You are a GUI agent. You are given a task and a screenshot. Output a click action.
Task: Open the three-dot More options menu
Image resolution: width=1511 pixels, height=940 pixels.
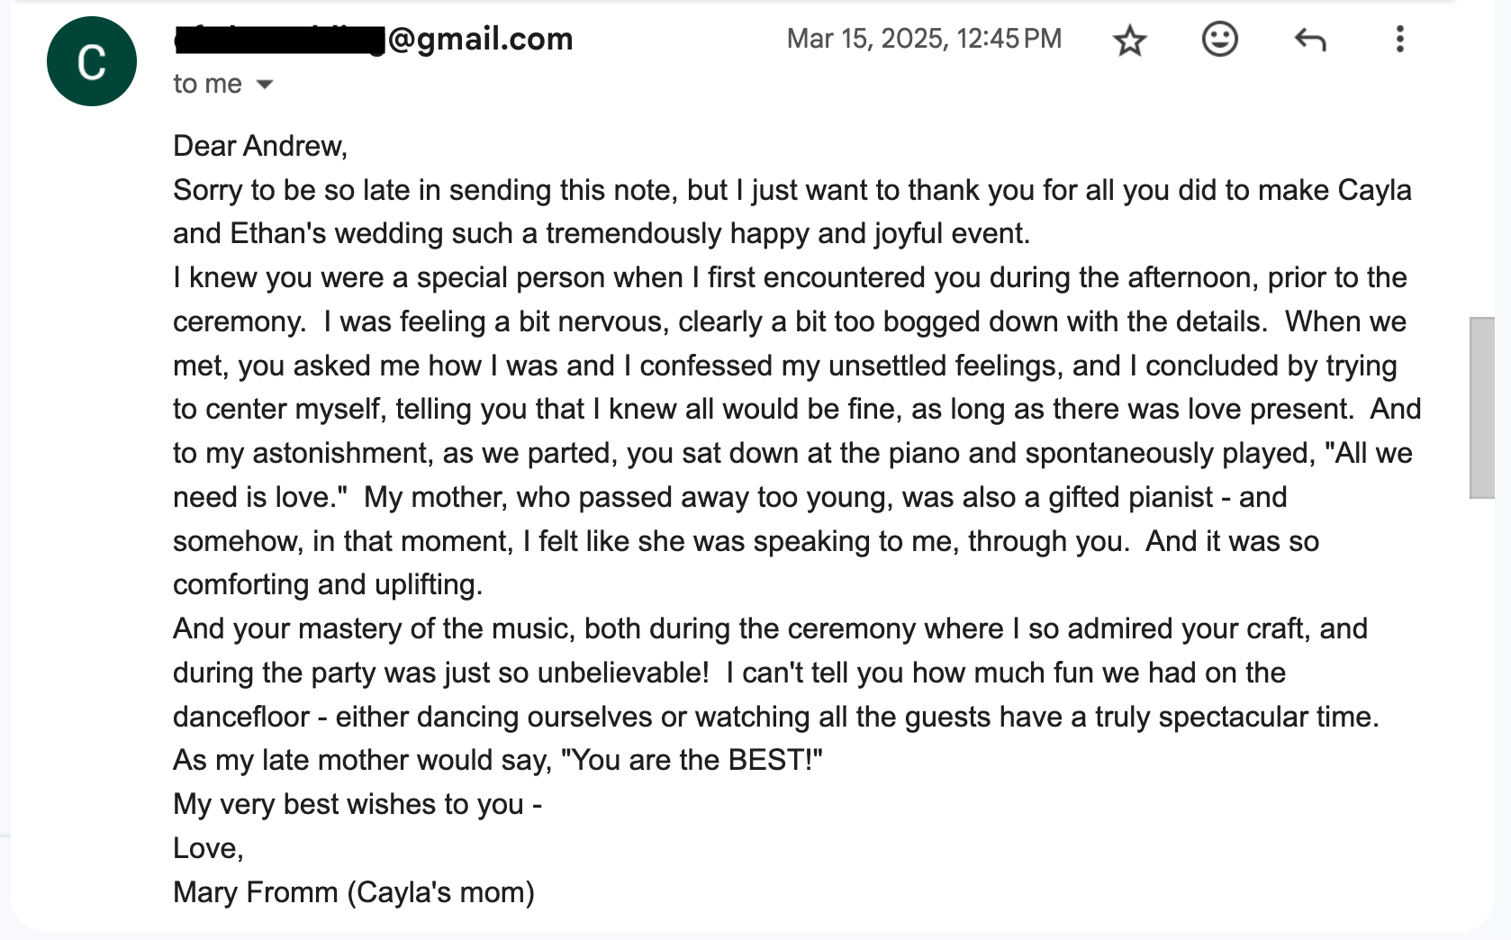tap(1399, 40)
